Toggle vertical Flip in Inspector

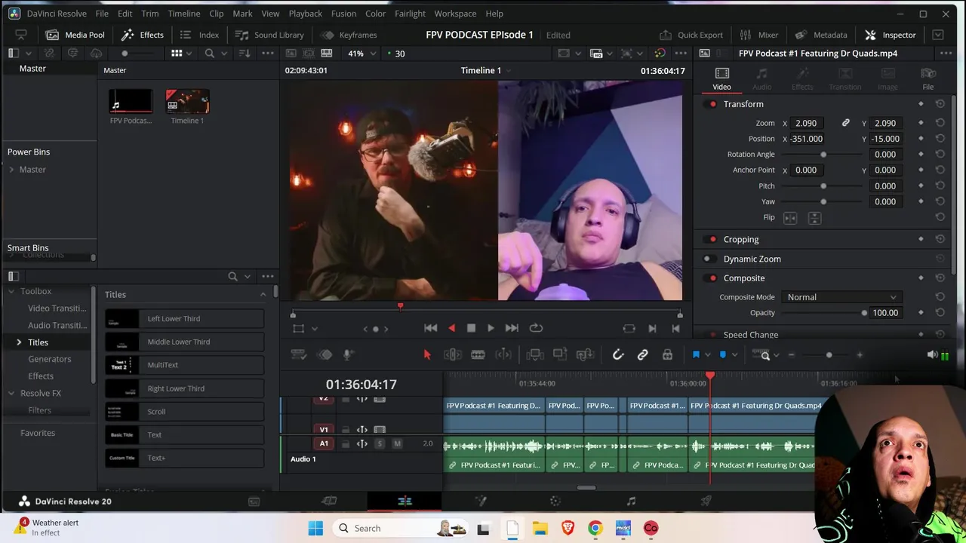tap(814, 218)
